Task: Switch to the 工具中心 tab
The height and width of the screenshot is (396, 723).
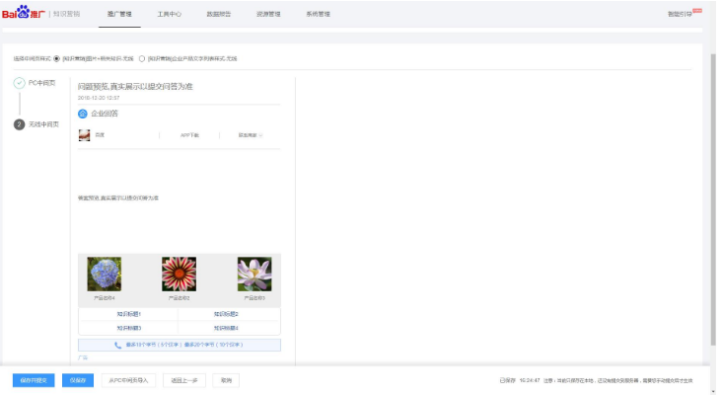Action: point(169,14)
